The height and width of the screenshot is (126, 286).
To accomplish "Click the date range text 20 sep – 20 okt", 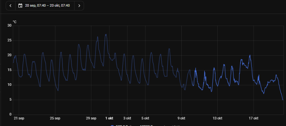I will [x=48, y=6].
